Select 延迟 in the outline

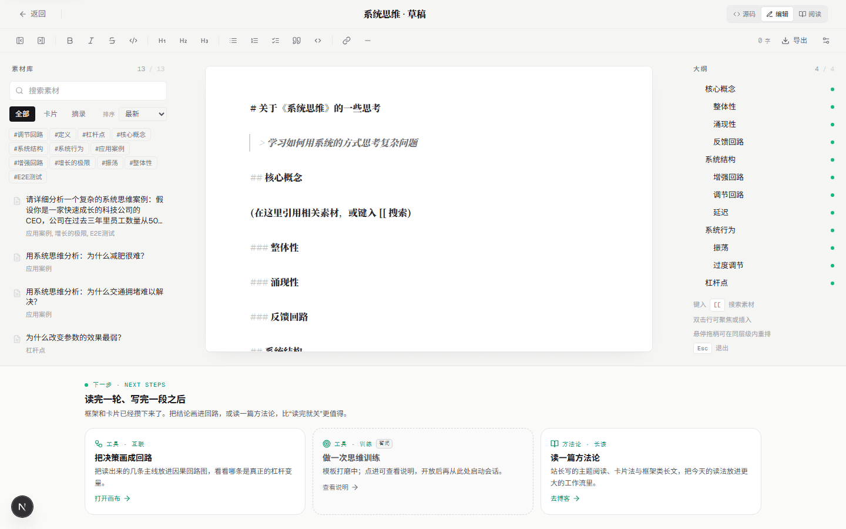(x=721, y=212)
